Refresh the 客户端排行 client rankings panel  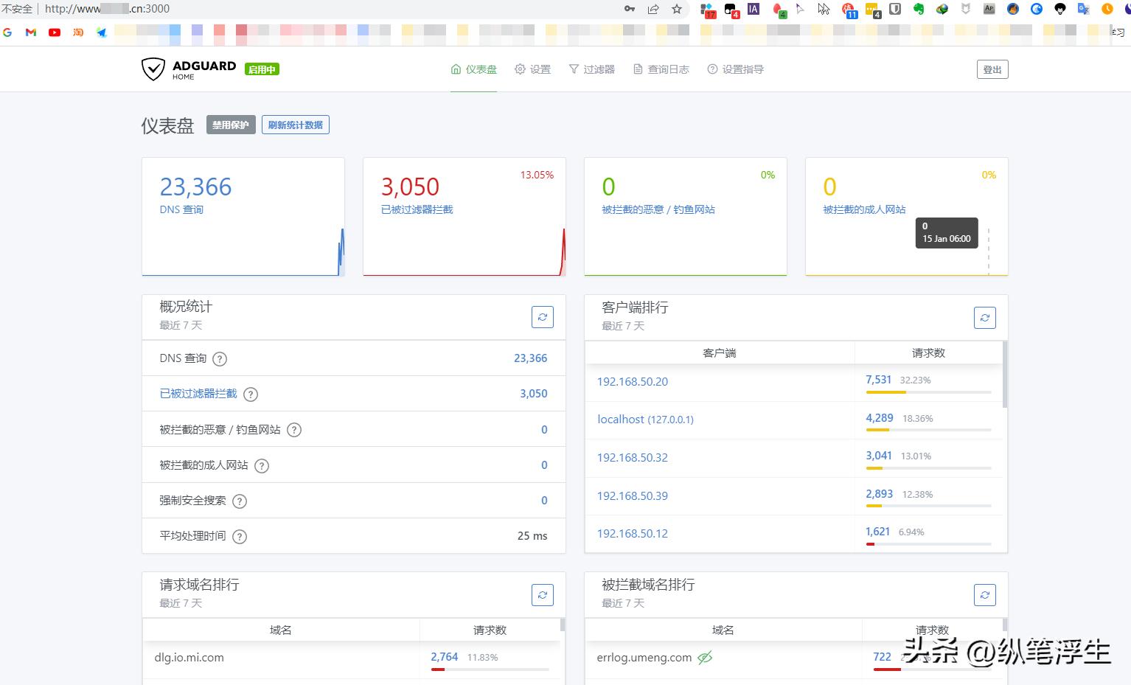click(984, 317)
